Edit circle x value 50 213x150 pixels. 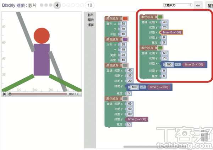123,24
